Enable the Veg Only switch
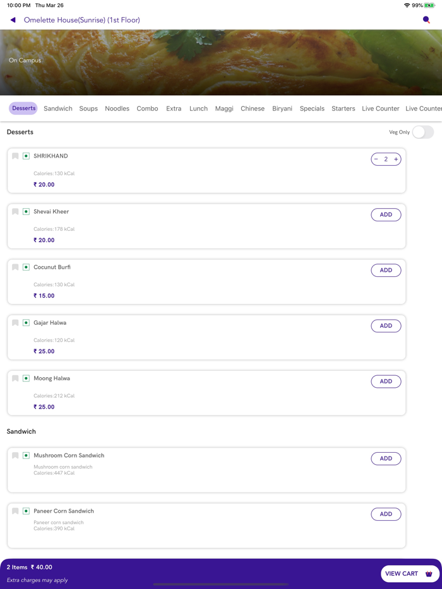 coord(422,132)
